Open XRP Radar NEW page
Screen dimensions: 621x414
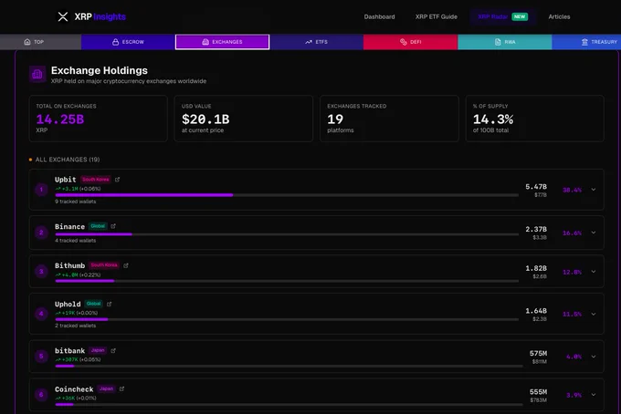pyautogui.click(x=502, y=16)
